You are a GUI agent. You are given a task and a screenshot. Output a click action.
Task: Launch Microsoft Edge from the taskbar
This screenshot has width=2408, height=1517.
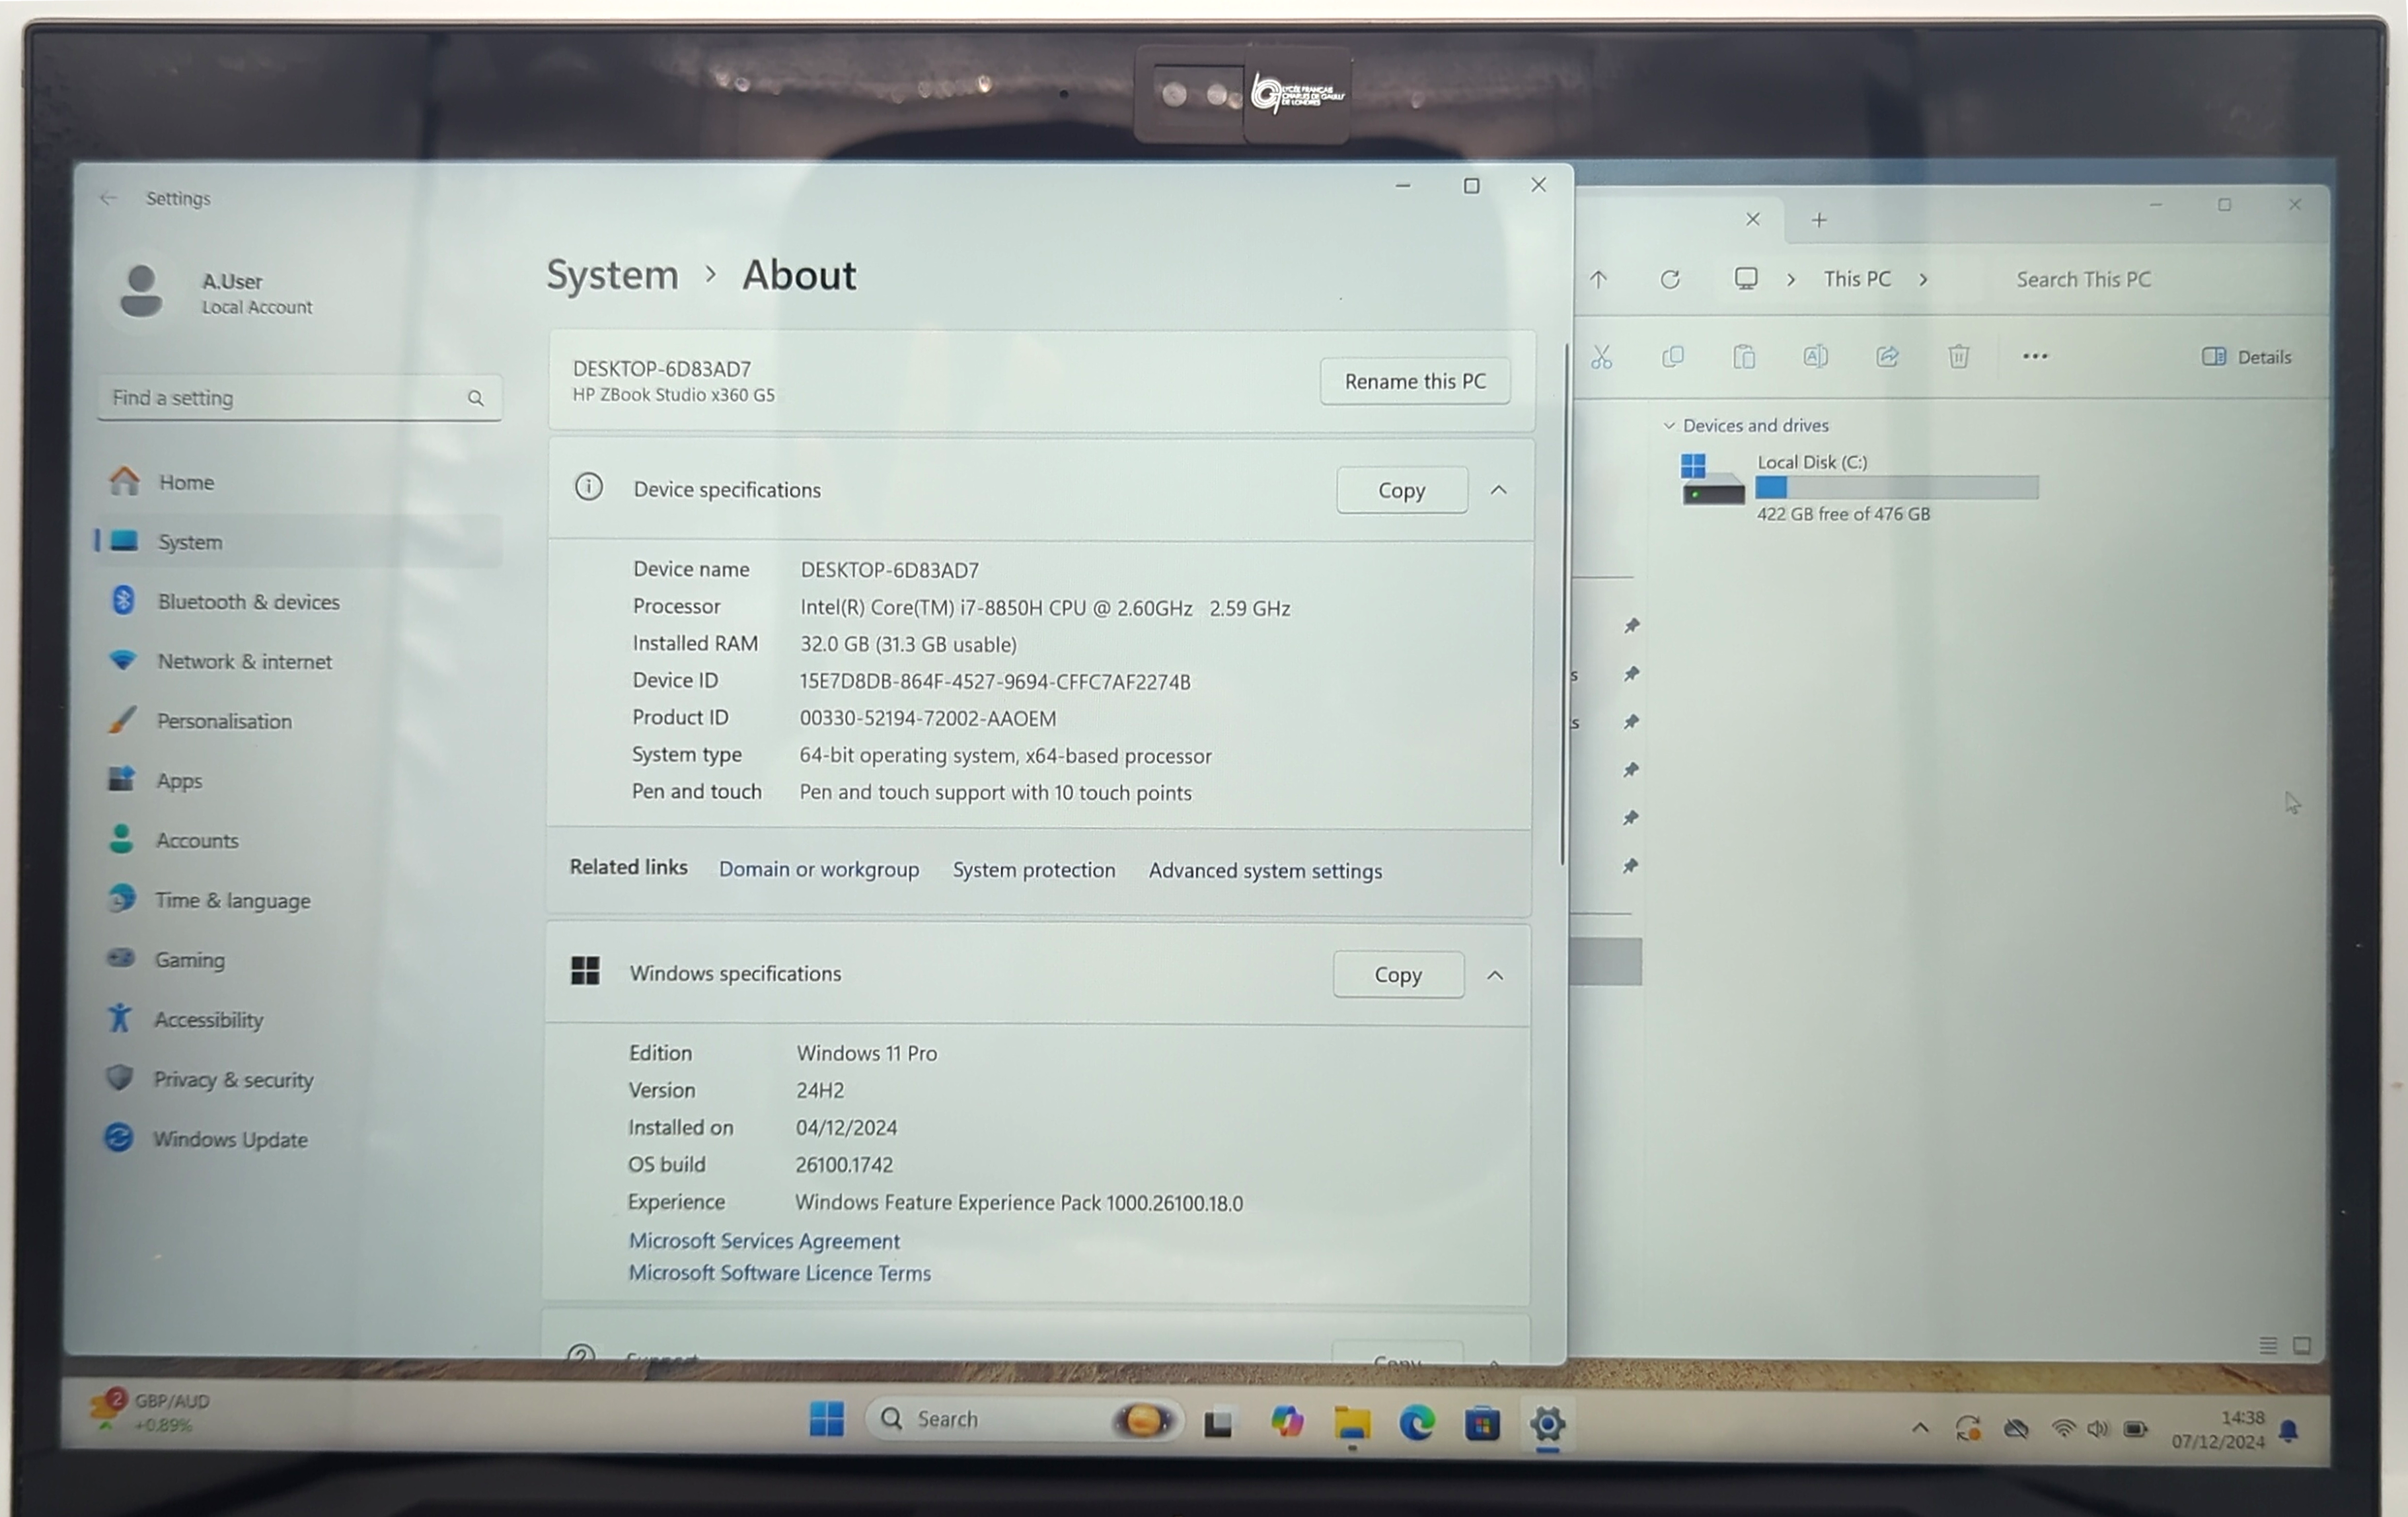tap(1417, 1423)
